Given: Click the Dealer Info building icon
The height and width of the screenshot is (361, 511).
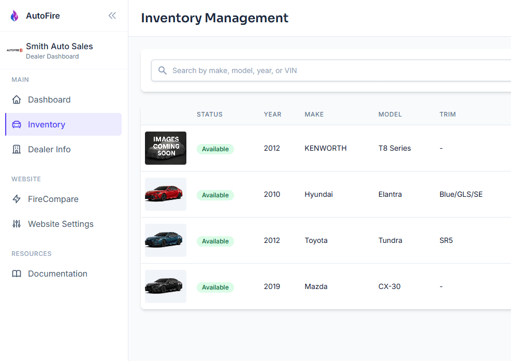Looking at the screenshot, I should [17, 149].
